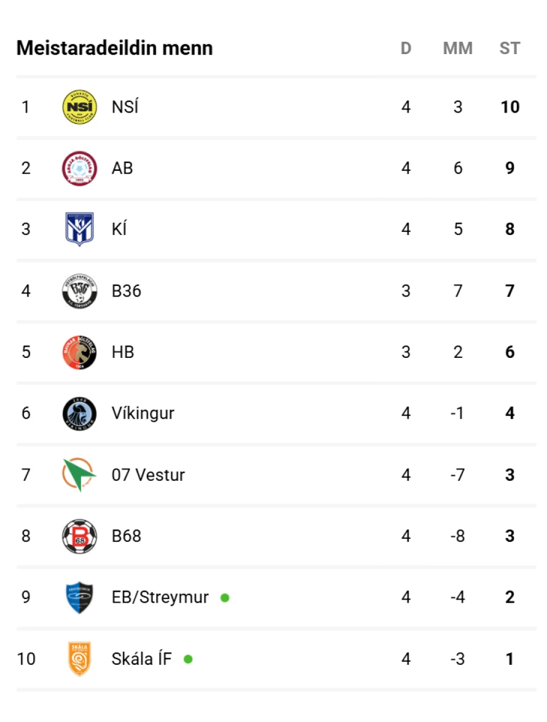Click the green dot beside Skála ÍF
547x722 pixels.
188,659
